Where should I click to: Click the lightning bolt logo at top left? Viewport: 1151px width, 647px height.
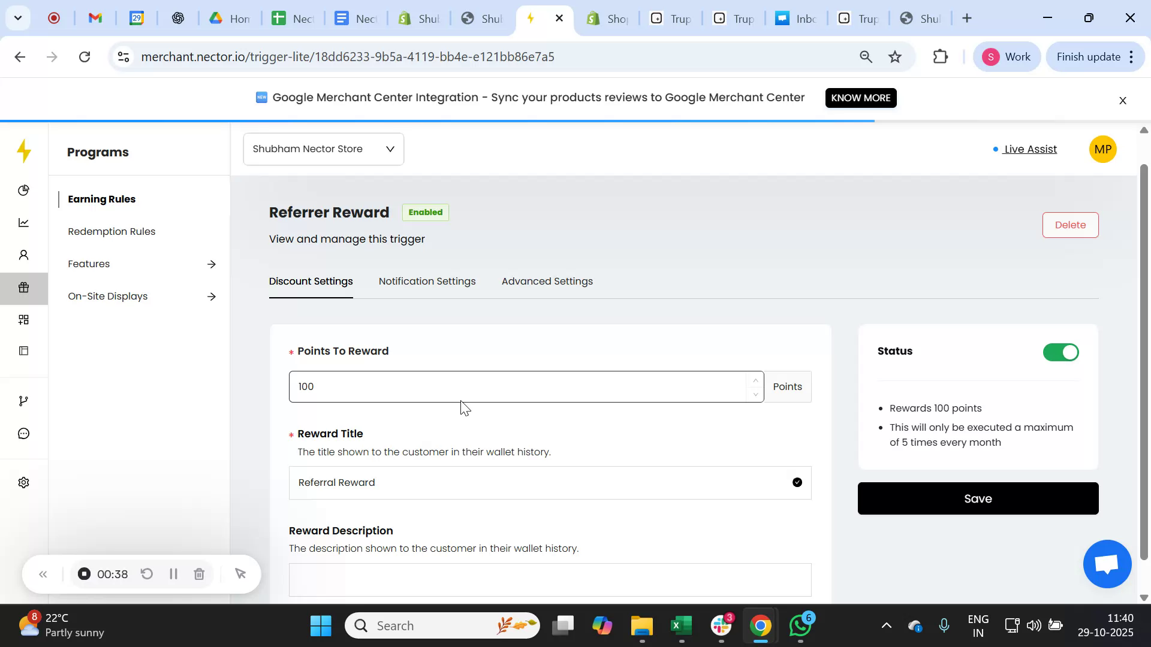pos(24,151)
